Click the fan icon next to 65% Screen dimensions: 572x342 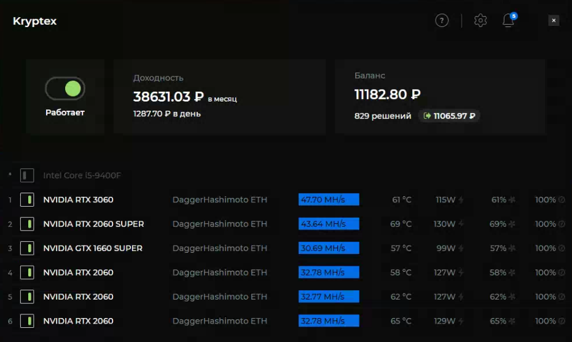click(512, 321)
